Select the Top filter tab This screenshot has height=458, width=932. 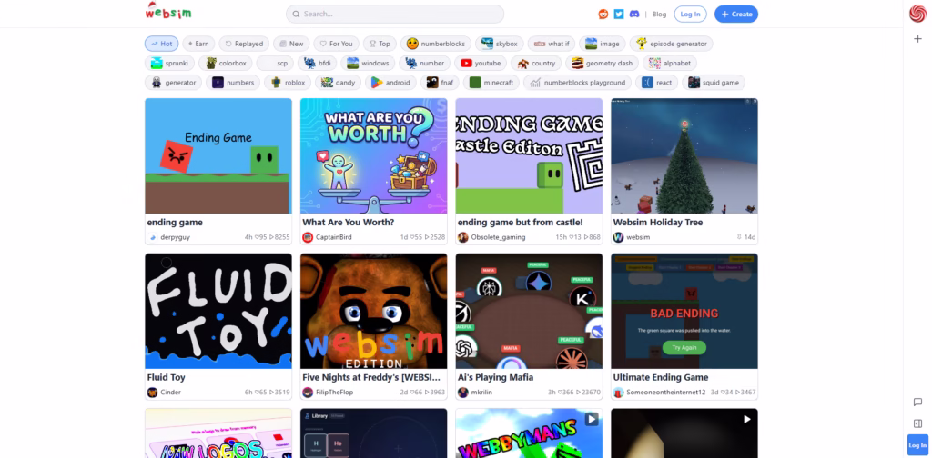click(380, 44)
